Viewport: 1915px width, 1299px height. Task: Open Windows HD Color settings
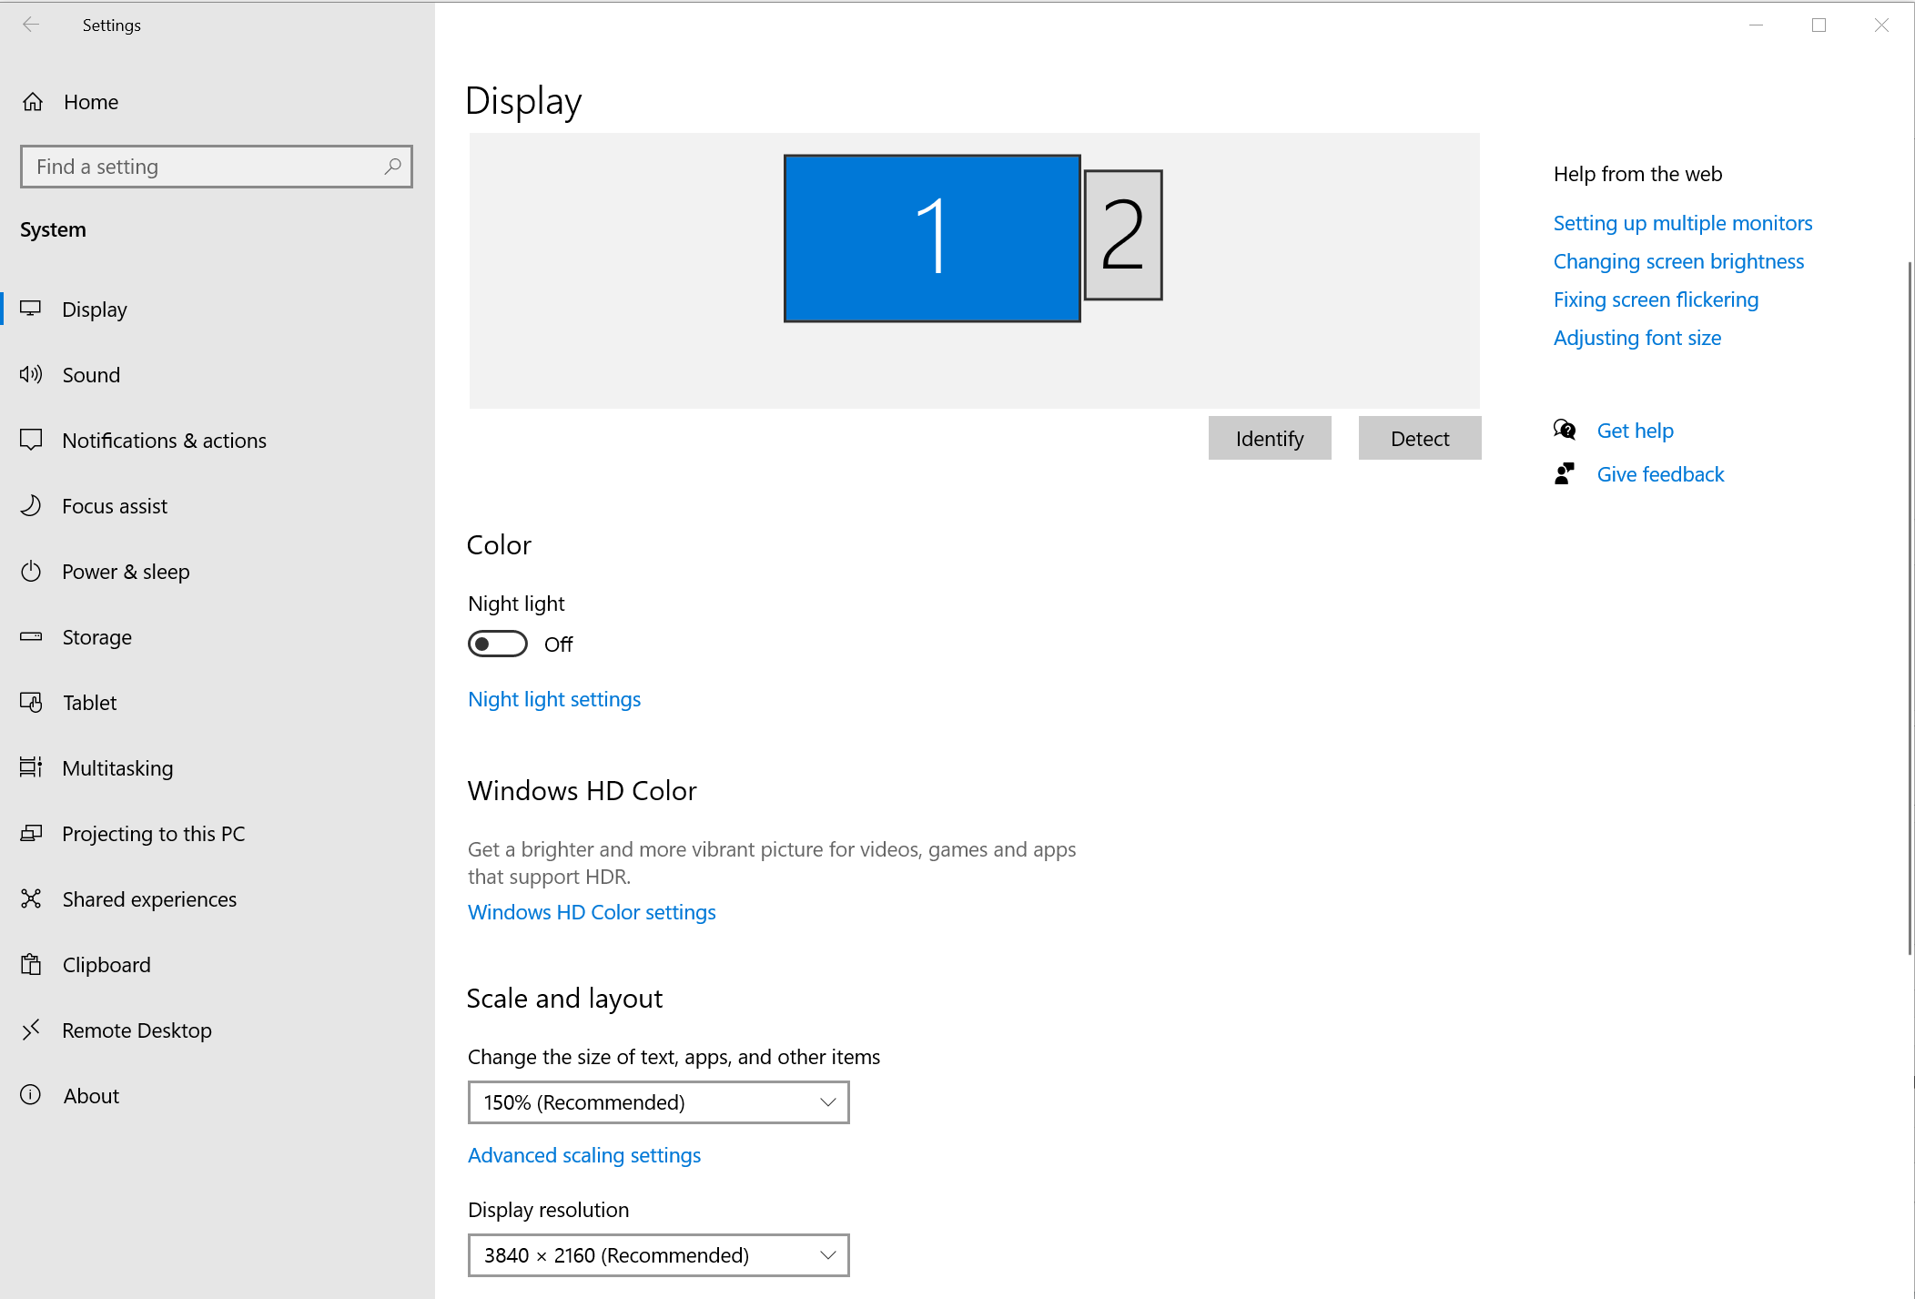pos(590,910)
